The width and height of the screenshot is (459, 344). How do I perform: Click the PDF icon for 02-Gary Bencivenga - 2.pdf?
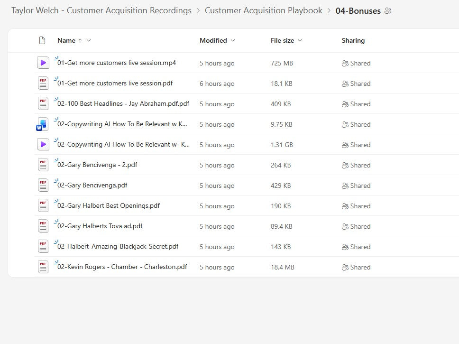click(x=43, y=165)
